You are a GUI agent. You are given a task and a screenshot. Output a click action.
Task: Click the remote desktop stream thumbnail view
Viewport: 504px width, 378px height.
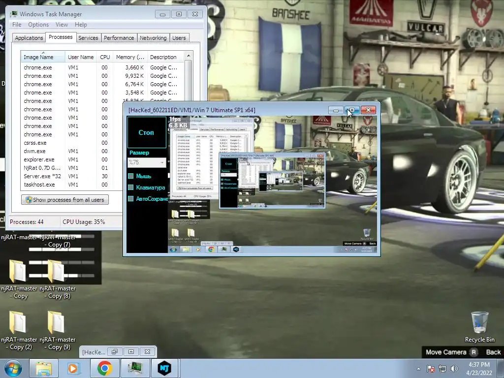click(272, 185)
